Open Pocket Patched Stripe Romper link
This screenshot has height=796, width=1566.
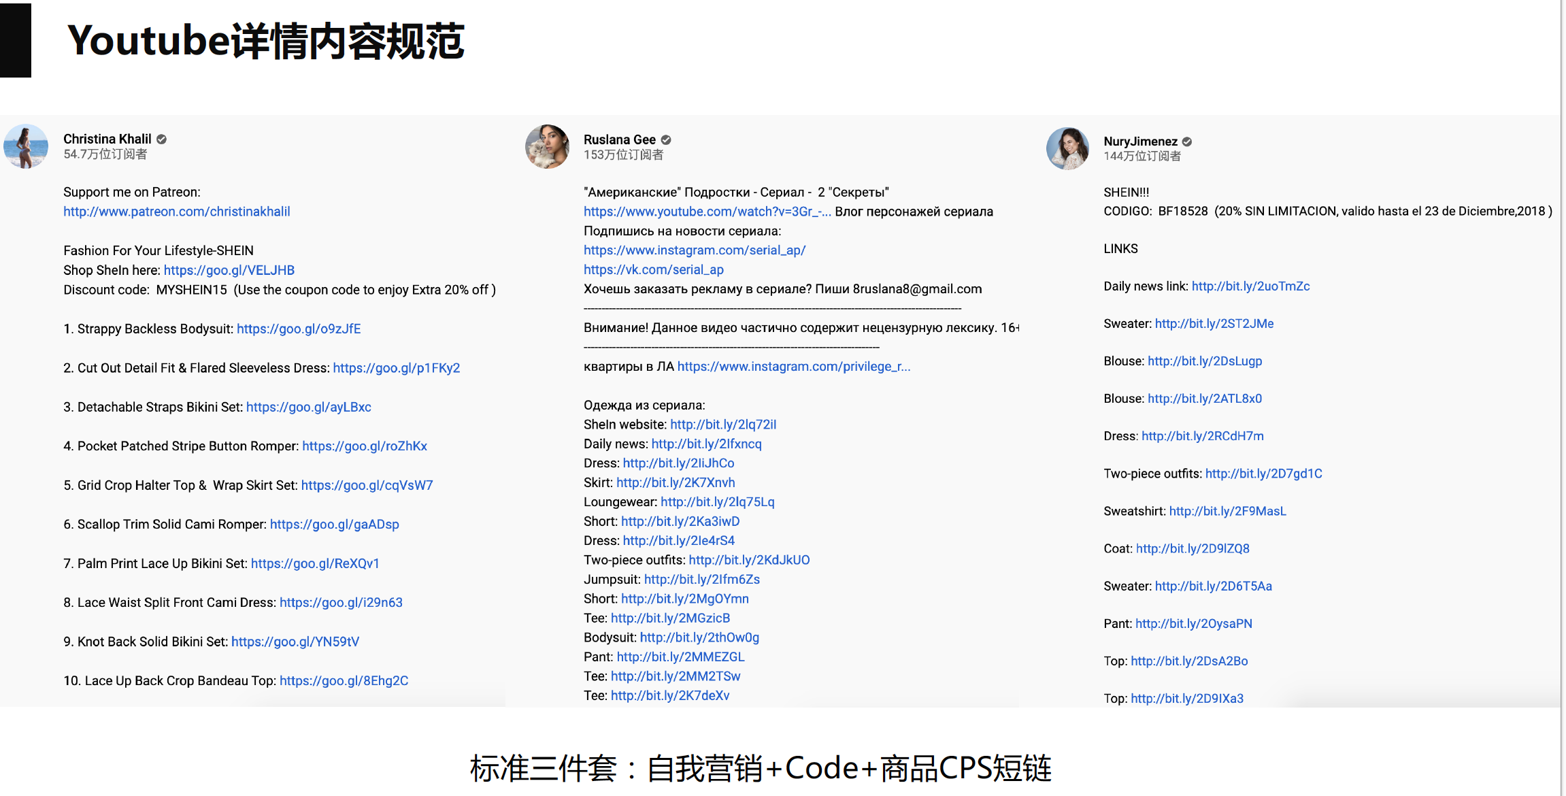(365, 446)
